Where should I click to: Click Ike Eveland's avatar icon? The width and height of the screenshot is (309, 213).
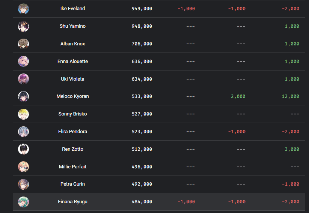[x=23, y=9]
